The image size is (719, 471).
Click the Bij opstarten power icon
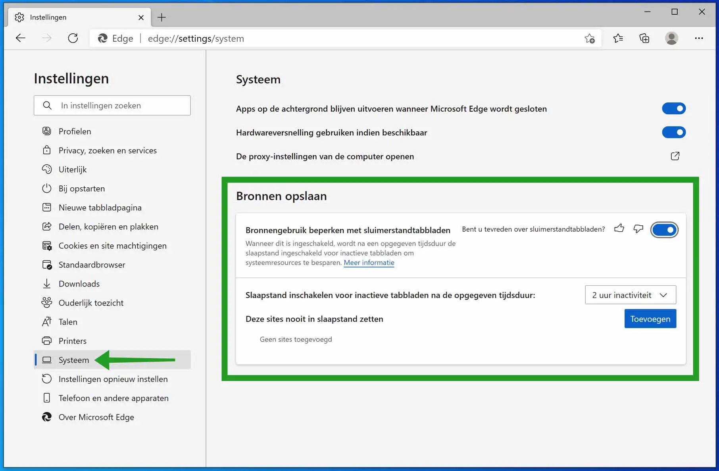coord(47,188)
